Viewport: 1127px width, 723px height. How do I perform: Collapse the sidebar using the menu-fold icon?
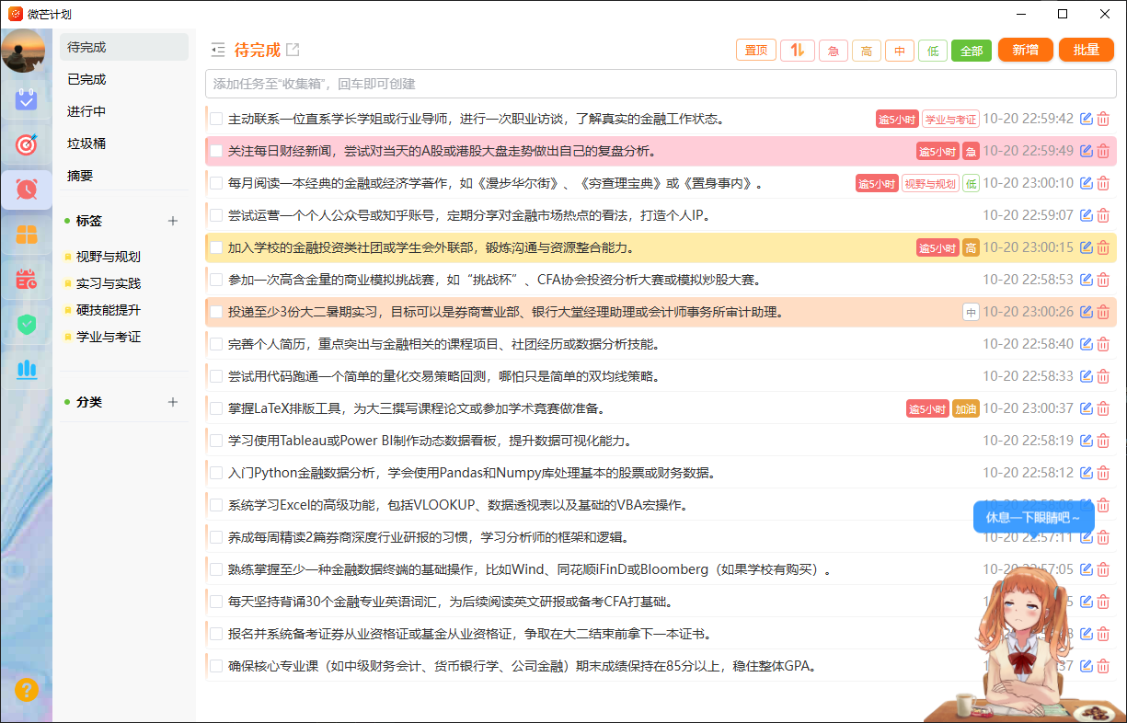[x=218, y=50]
